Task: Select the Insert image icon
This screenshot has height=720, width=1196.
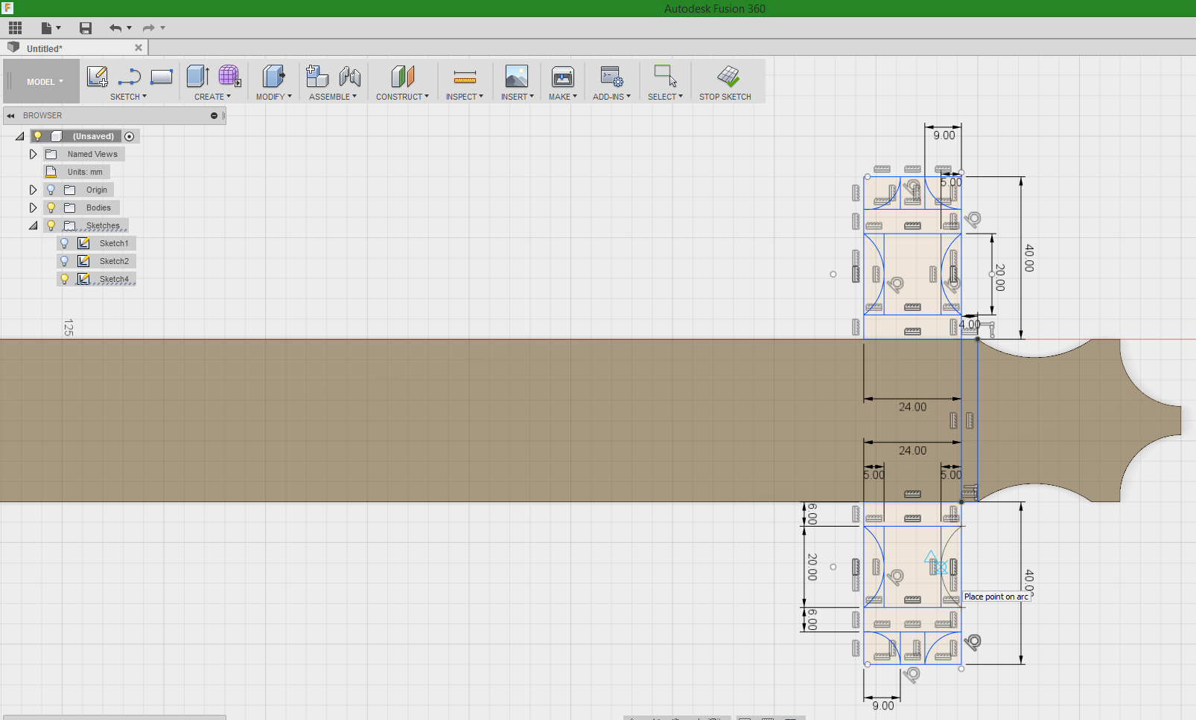Action: click(x=517, y=76)
